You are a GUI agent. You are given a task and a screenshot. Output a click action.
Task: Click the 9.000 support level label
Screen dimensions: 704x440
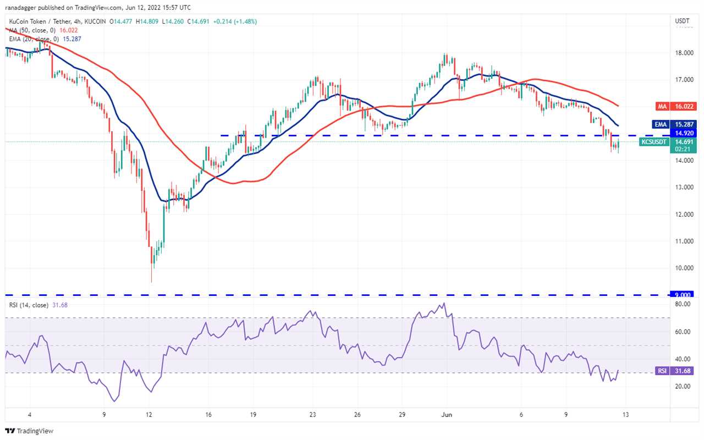point(682,295)
